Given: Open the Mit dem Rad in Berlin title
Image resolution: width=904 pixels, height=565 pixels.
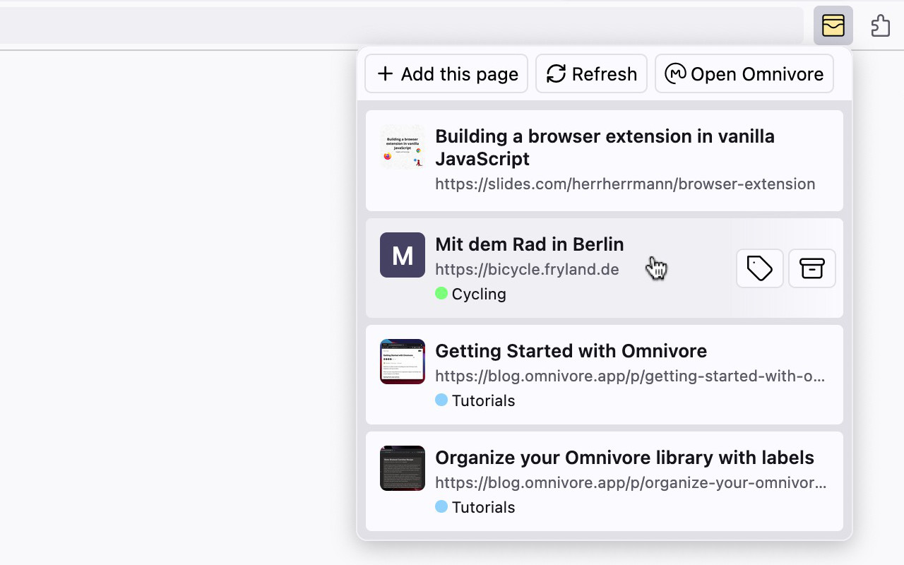Looking at the screenshot, I should pos(529,244).
